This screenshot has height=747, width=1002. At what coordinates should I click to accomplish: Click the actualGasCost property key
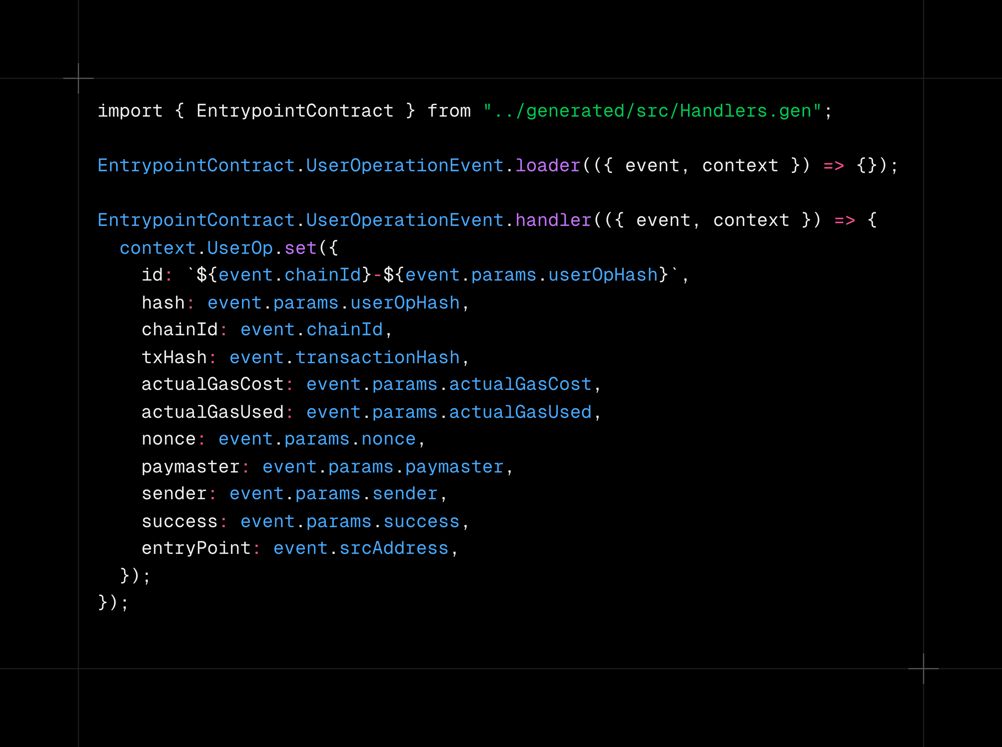(213, 384)
